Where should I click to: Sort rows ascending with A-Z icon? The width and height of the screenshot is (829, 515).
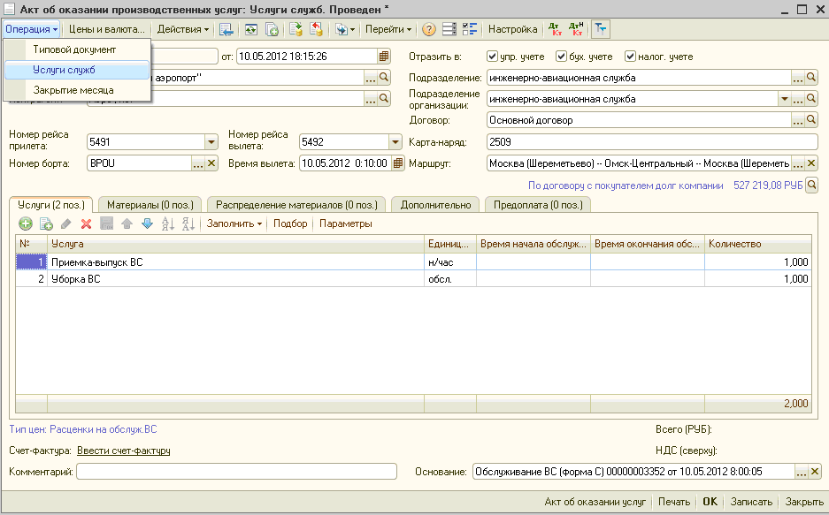click(168, 224)
